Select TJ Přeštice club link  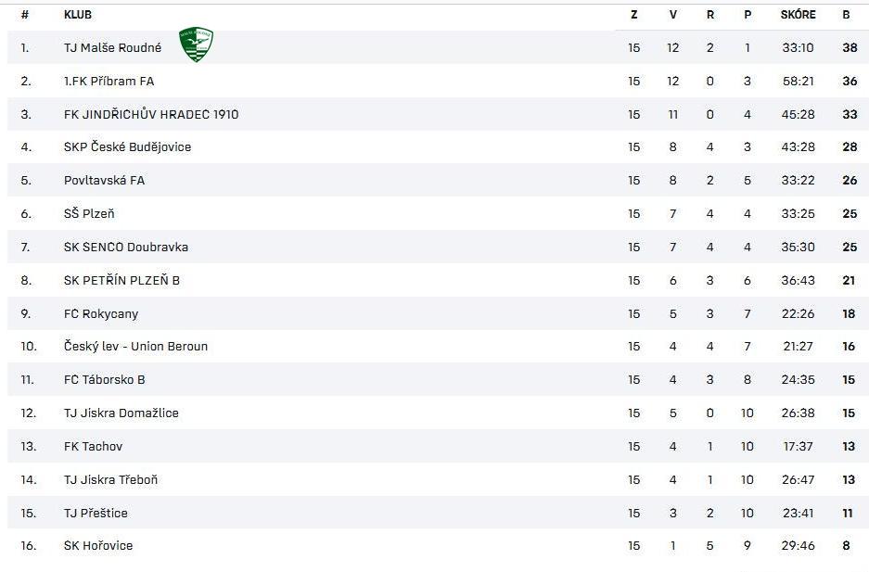click(96, 514)
